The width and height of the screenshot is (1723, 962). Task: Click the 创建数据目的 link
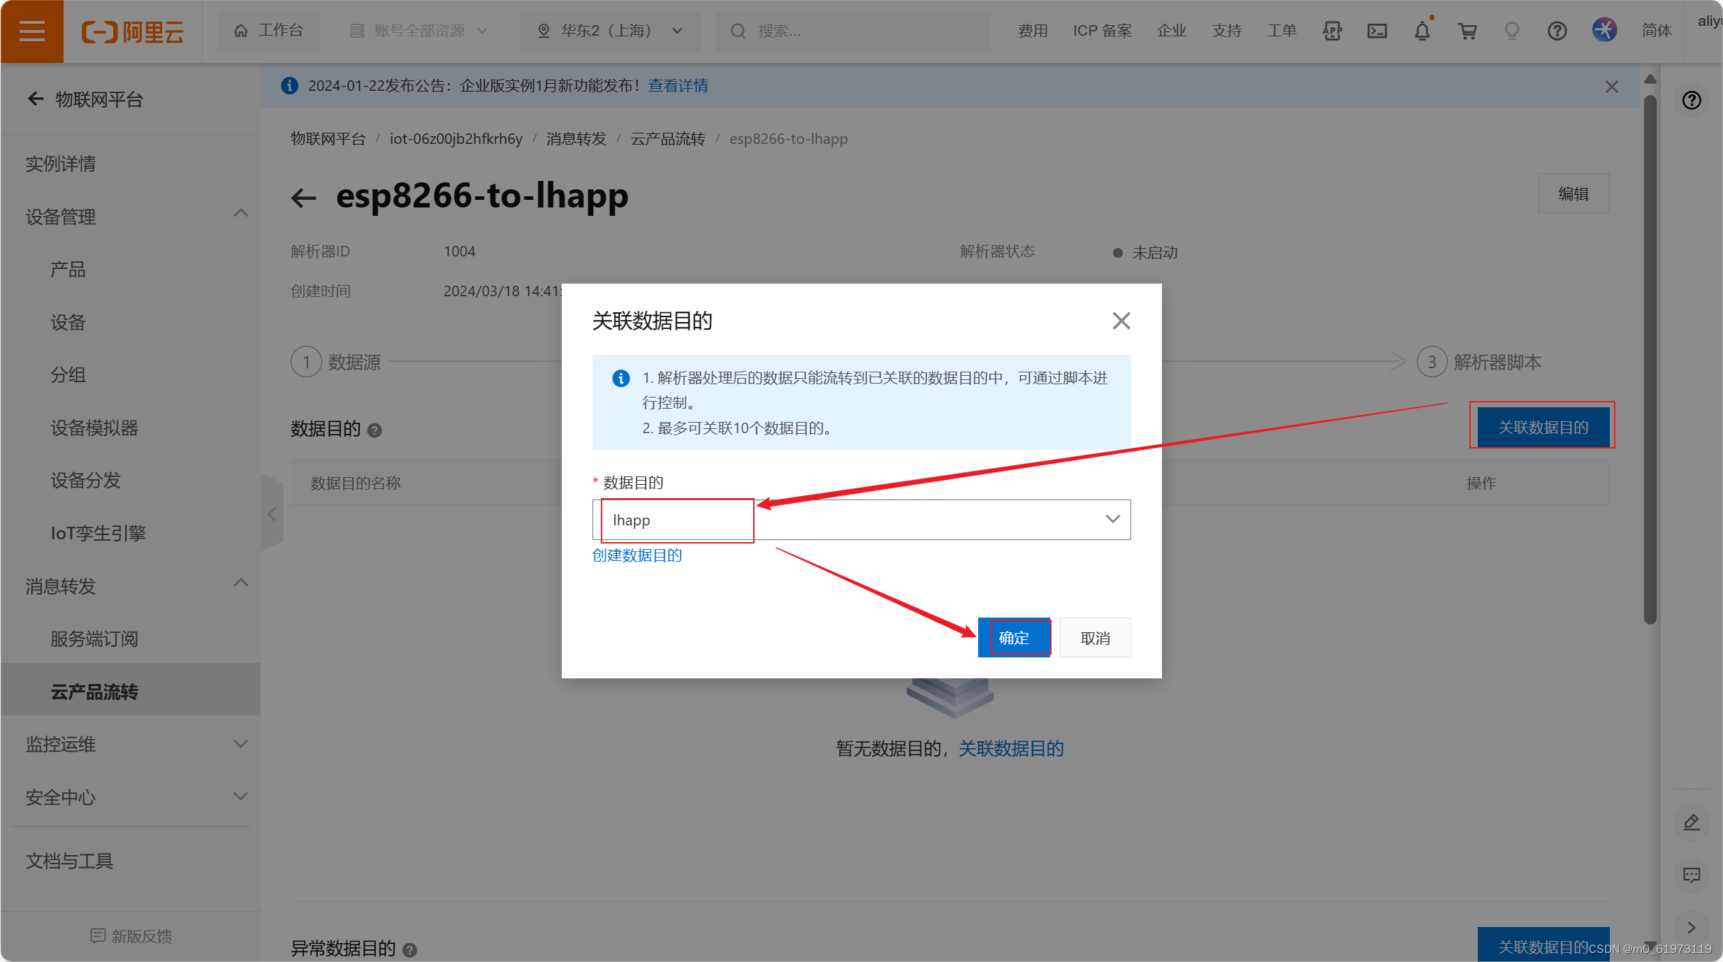point(637,555)
